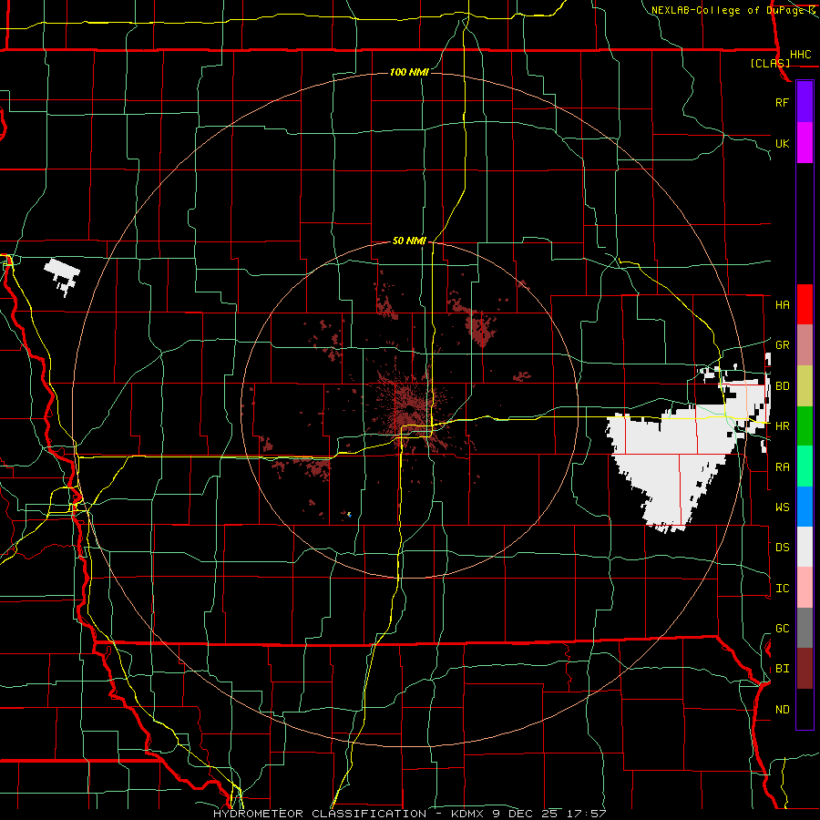Click the magenta UK legend color swatch
Screen dimensions: 820x820
click(x=805, y=143)
